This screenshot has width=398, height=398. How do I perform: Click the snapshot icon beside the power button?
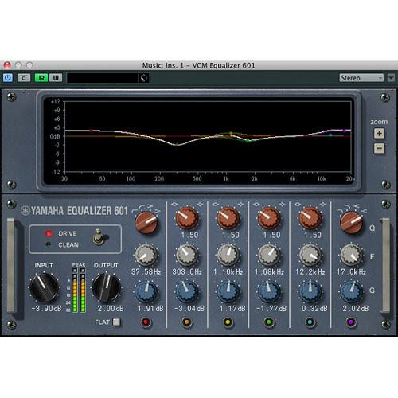(24, 78)
